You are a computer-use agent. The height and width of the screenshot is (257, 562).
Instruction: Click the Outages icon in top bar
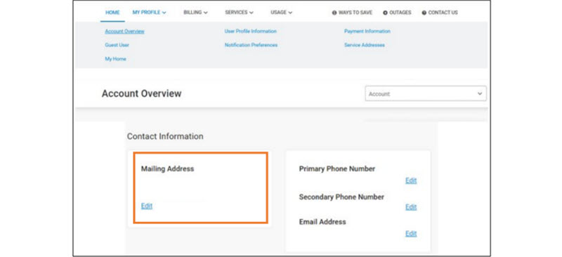click(x=385, y=13)
